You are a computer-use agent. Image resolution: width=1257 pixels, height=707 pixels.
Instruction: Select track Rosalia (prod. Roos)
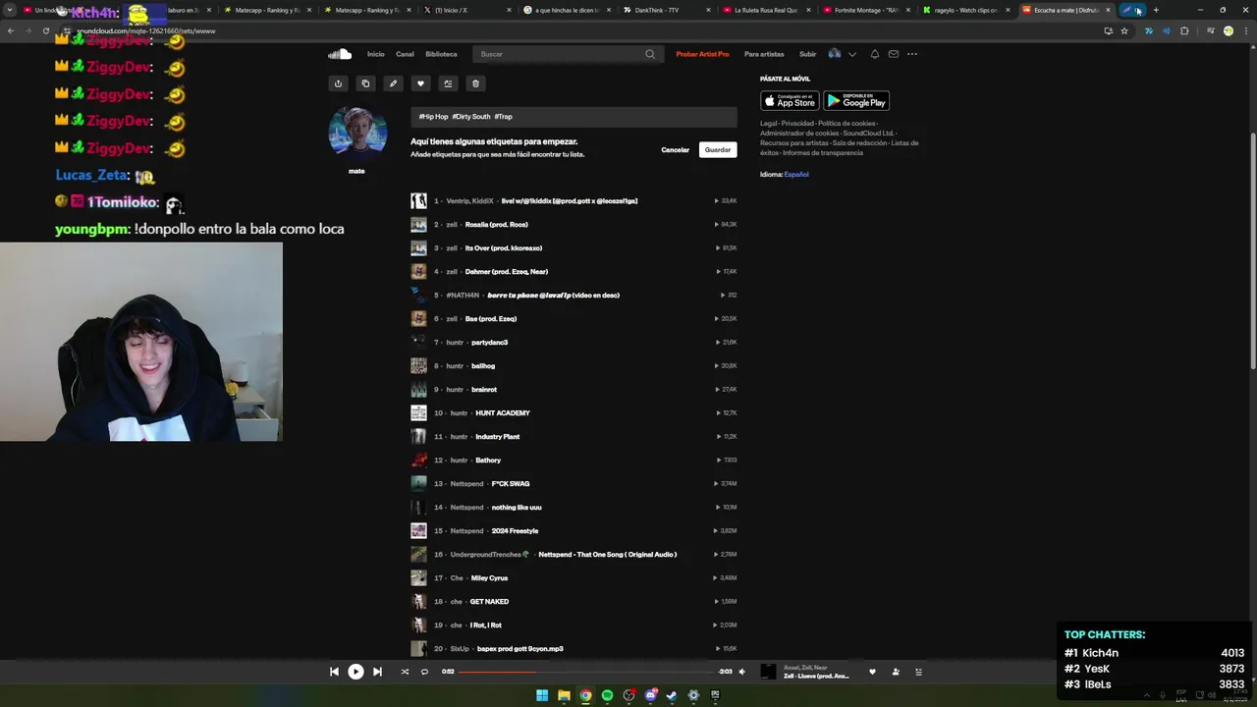497,225
